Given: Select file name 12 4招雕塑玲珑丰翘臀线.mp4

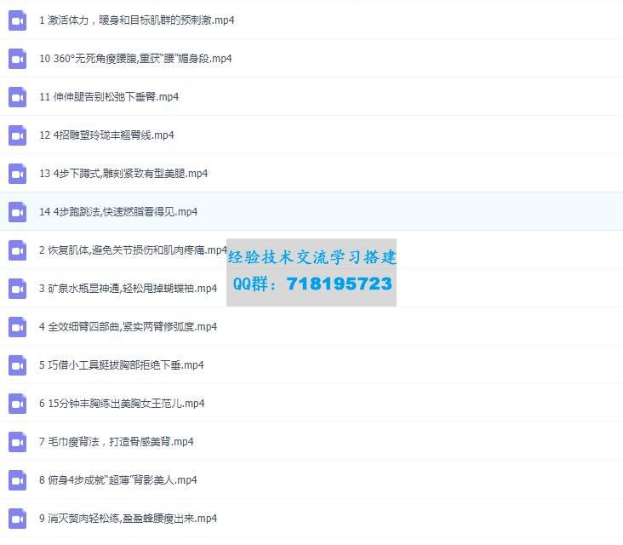Looking at the screenshot, I should coord(106,135).
